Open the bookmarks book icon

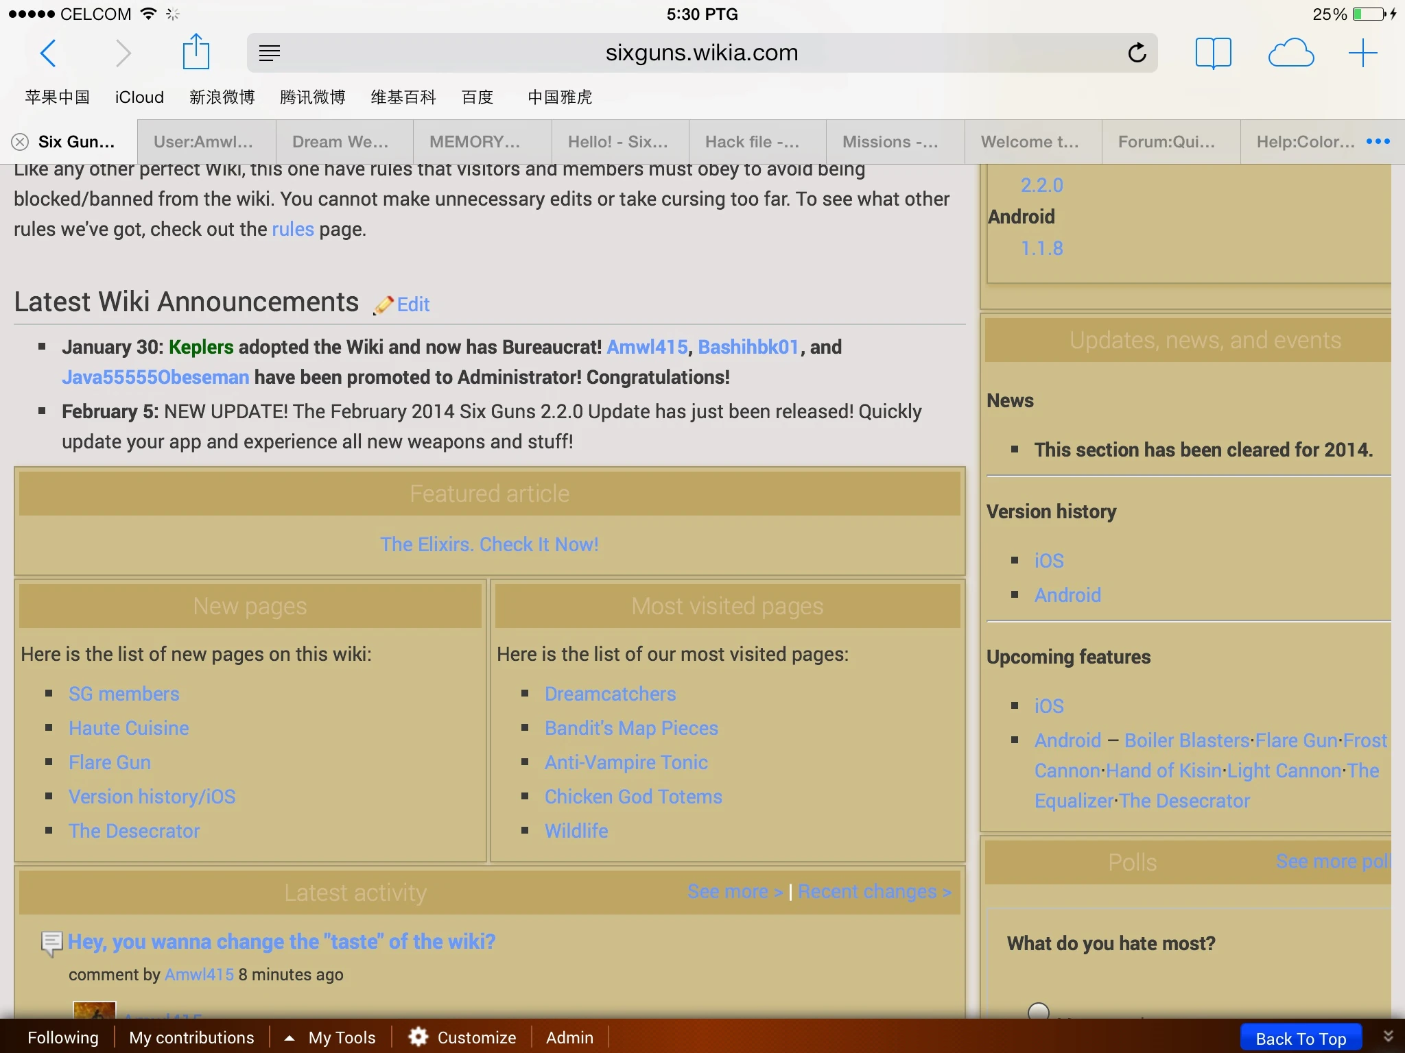1213,53
